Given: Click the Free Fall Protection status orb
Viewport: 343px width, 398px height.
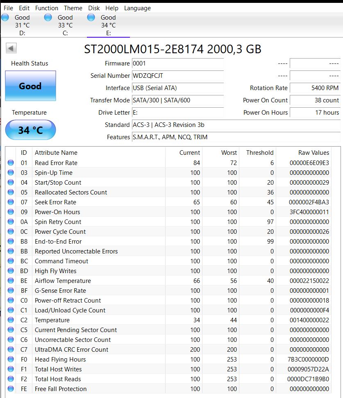Looking at the screenshot, I should tap(11, 389).
